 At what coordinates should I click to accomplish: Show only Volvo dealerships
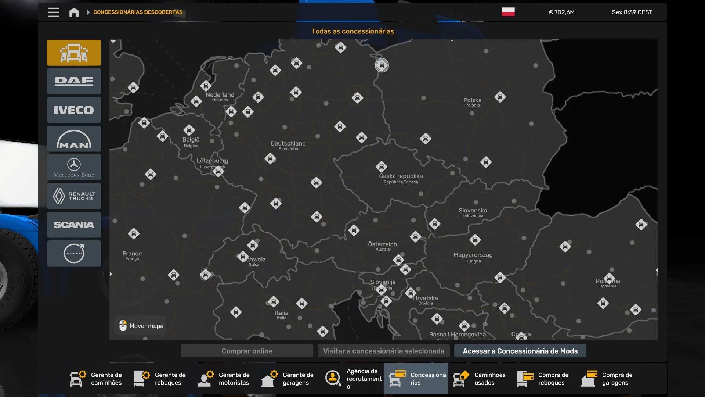coord(74,253)
